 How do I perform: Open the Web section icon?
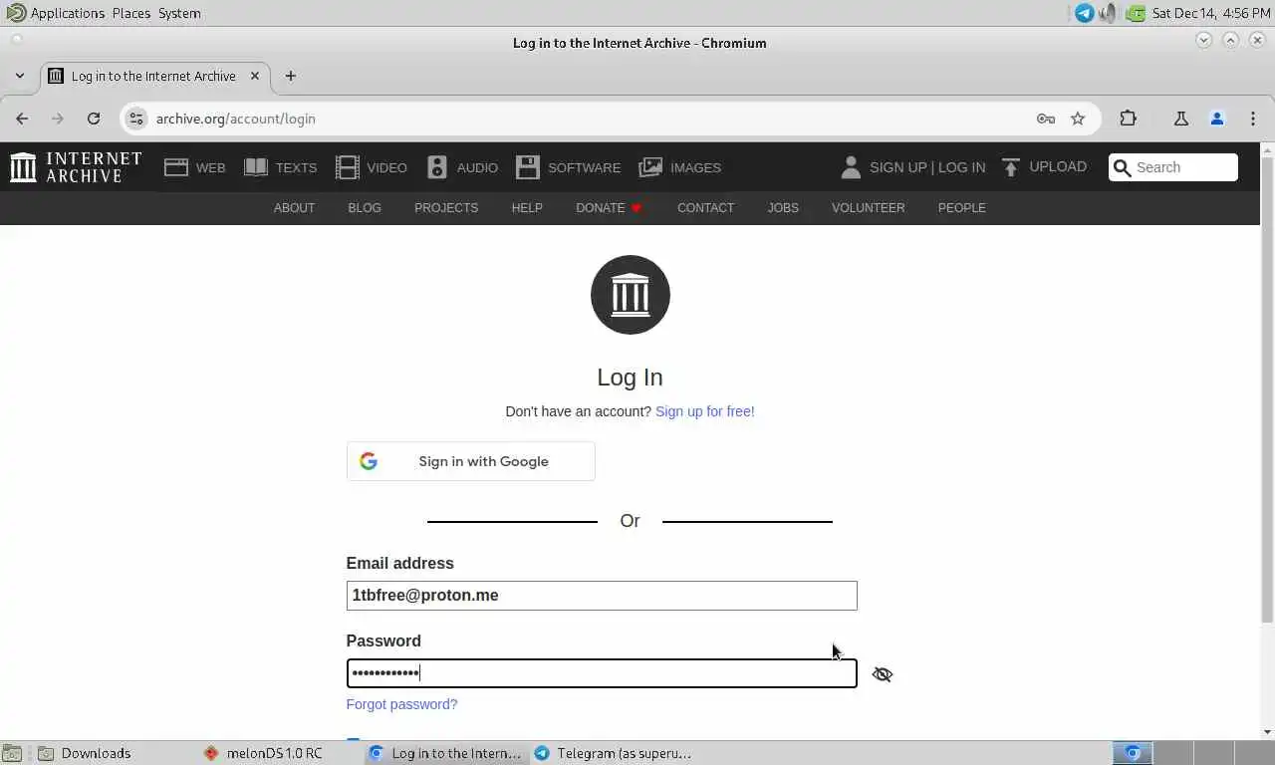pos(176,167)
